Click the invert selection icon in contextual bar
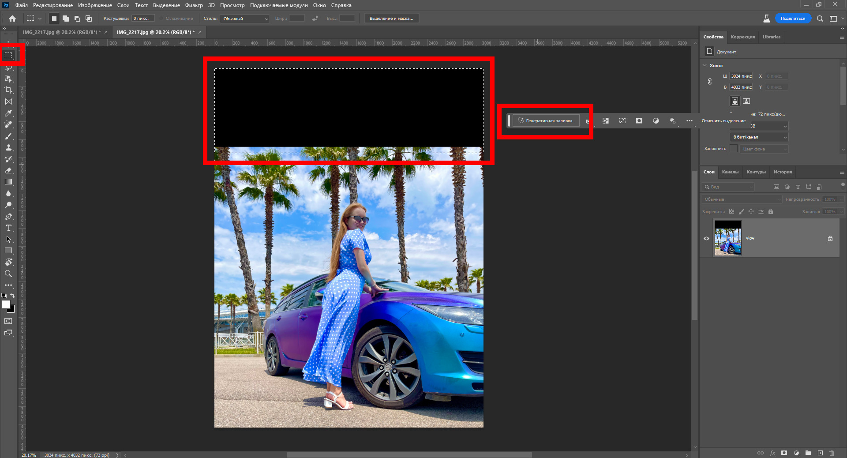The image size is (847, 458). coord(606,121)
